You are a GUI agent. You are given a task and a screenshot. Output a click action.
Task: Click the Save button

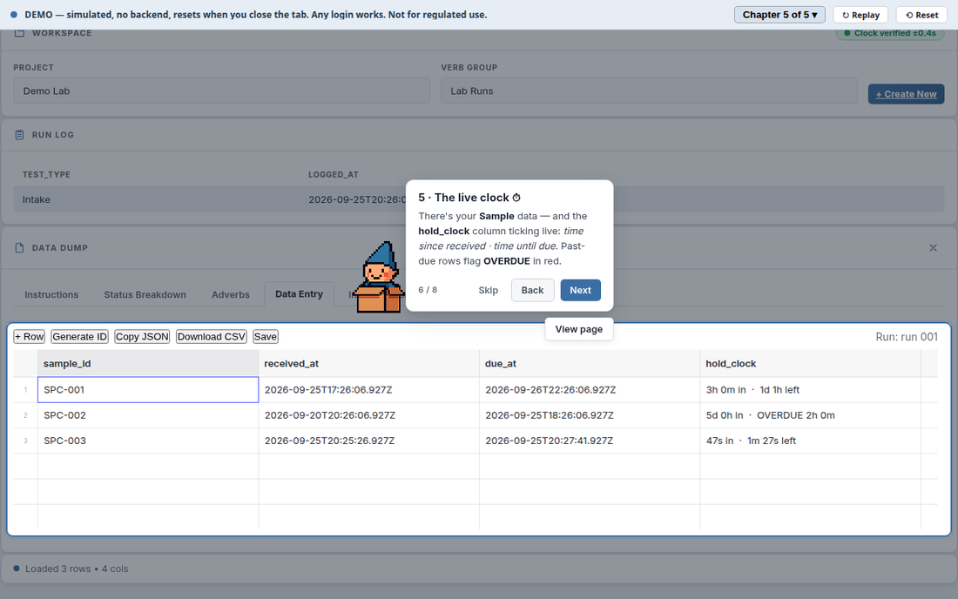265,336
